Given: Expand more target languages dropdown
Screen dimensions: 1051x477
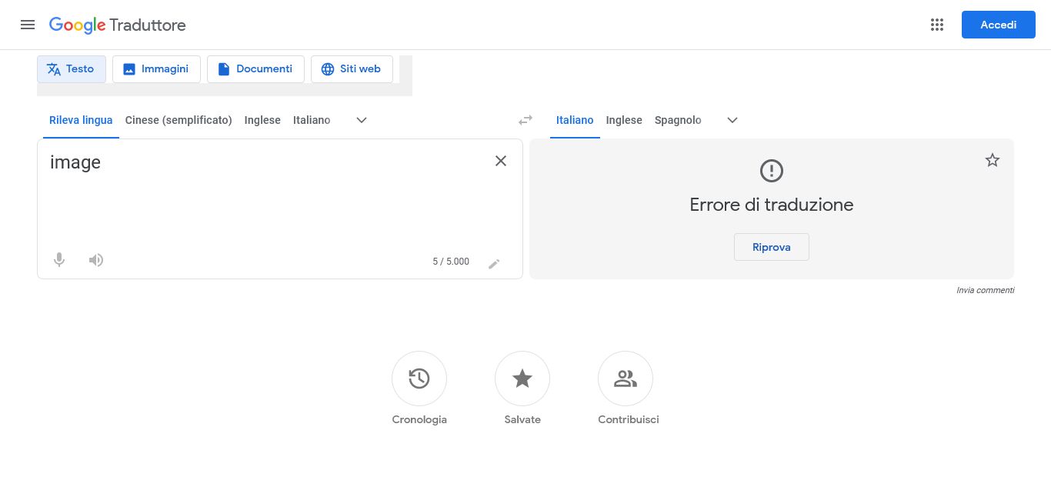Looking at the screenshot, I should point(732,120).
